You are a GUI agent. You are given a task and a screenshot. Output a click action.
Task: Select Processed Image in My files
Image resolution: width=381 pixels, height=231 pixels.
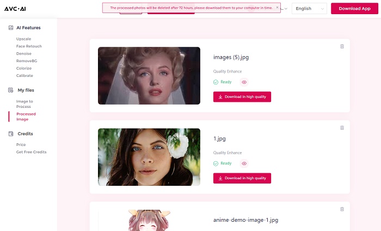[x=26, y=117]
